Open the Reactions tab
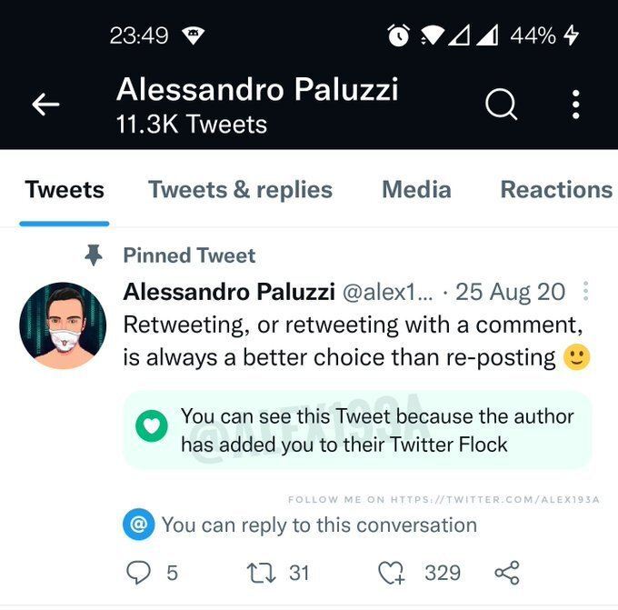Image resolution: width=618 pixels, height=610 pixels. tap(556, 190)
